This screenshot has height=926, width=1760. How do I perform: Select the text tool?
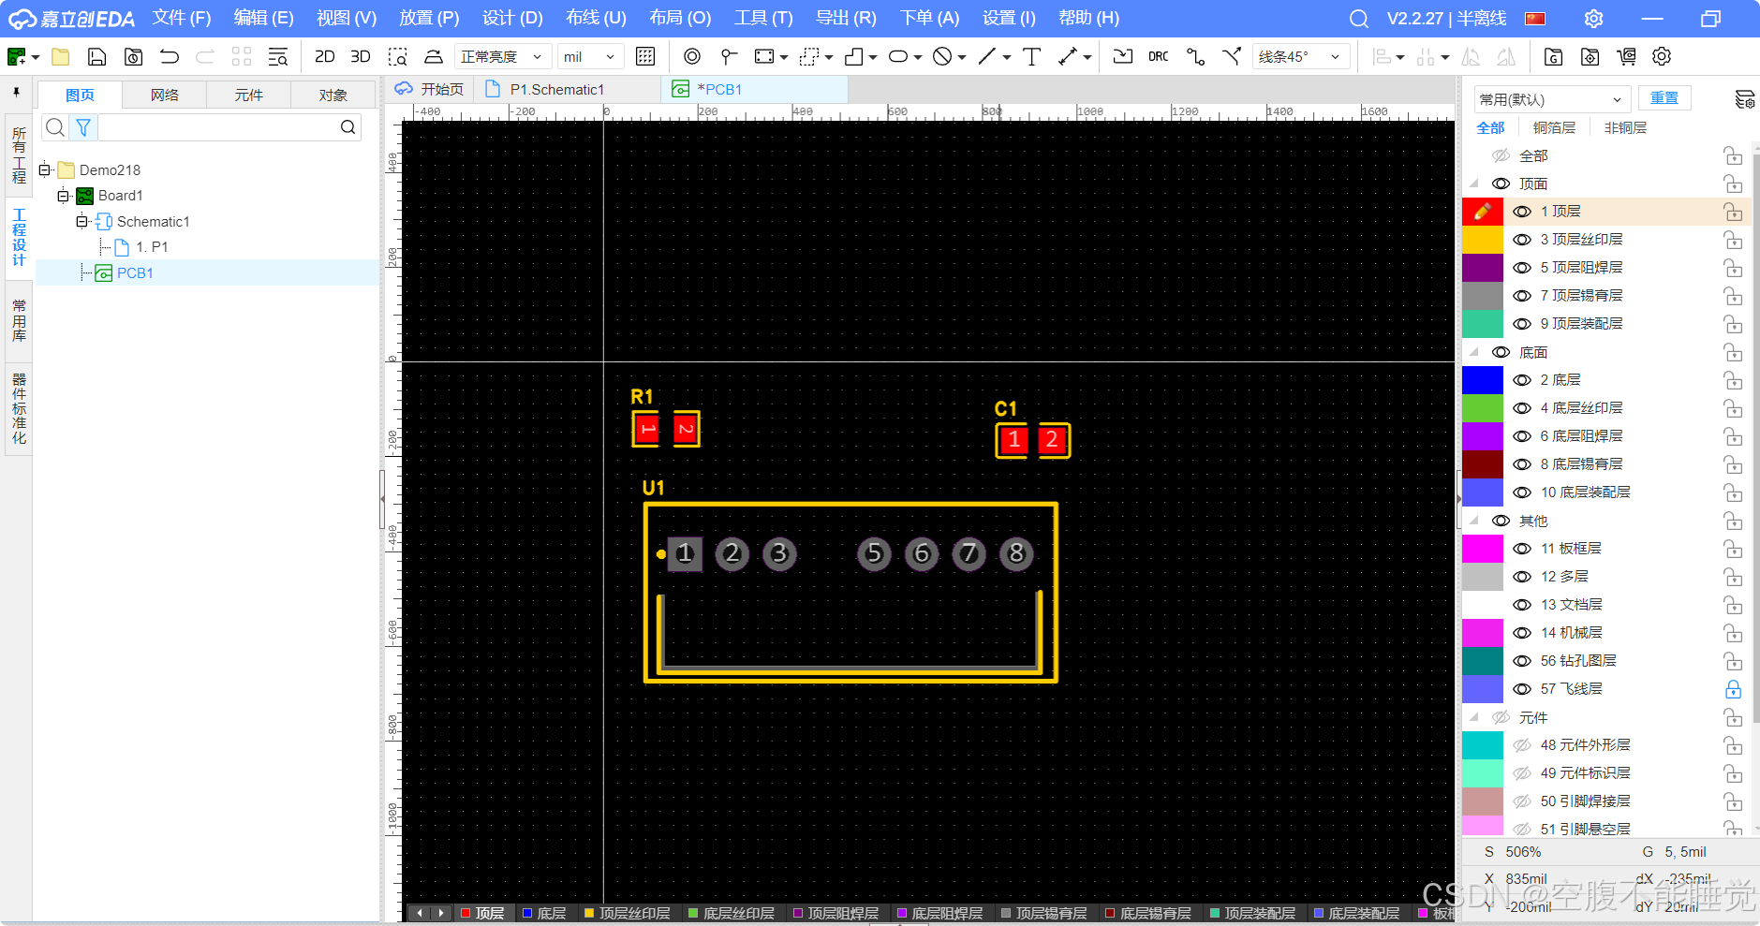point(1032,57)
